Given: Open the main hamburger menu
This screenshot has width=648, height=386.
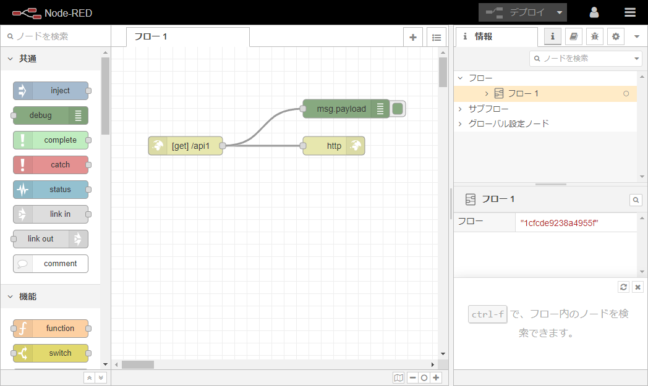Looking at the screenshot, I should coord(629,12).
